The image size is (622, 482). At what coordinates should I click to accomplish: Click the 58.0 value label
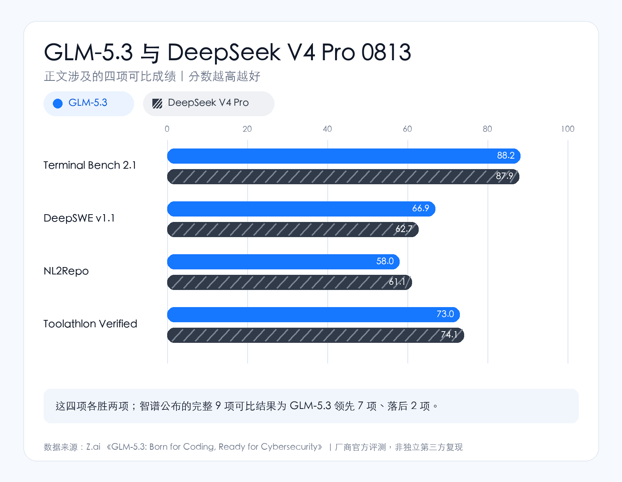pyautogui.click(x=385, y=261)
